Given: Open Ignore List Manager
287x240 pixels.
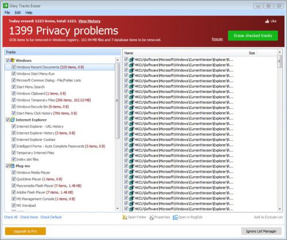Looking at the screenshot, I should coord(261,231).
